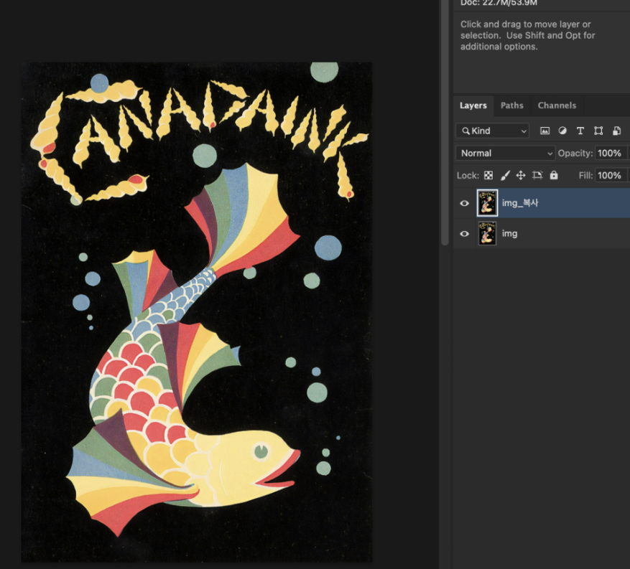
Task: Select the img_복사 layer thumbnail
Action: click(487, 203)
